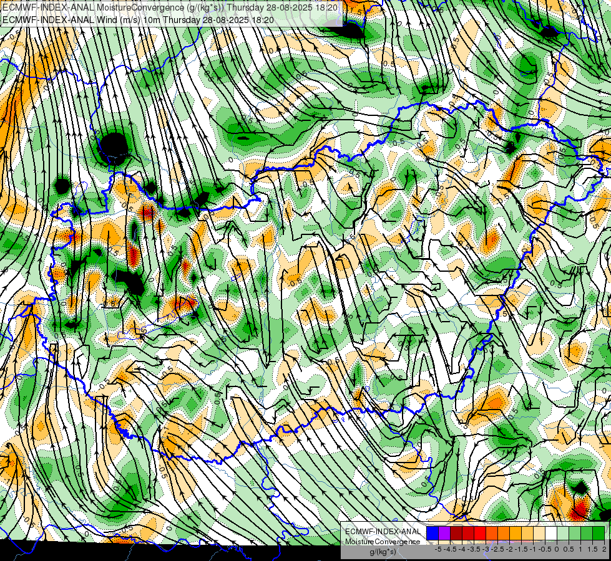The height and width of the screenshot is (561, 611).
Task: Click the '0' tick label on the legend scale
Action: 557,549
